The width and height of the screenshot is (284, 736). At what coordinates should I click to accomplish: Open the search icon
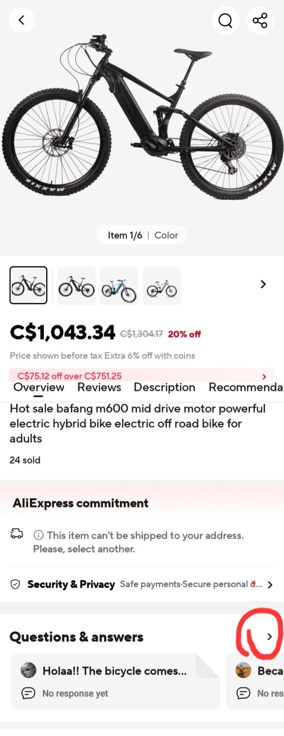click(225, 21)
